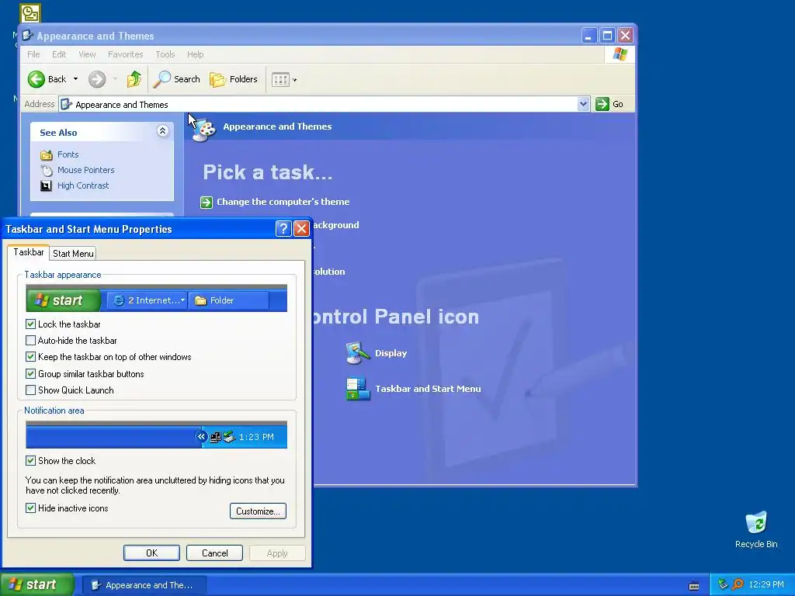795x596 pixels.
Task: Open High Contrast link
Action: point(82,186)
